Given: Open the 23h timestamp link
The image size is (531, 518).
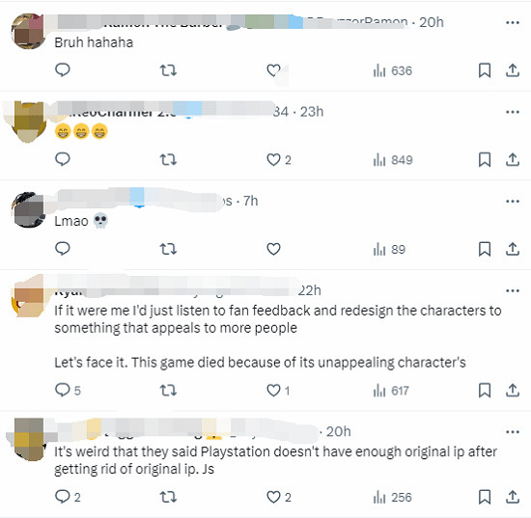Looking at the screenshot, I should click(312, 112).
